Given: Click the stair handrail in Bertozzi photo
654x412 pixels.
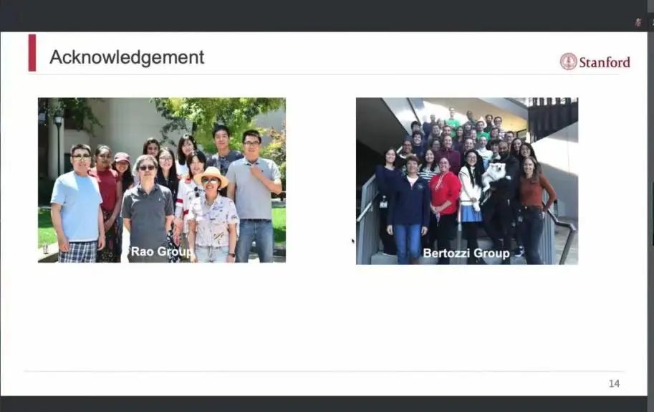Looking at the screenshot, I should coord(564,226).
